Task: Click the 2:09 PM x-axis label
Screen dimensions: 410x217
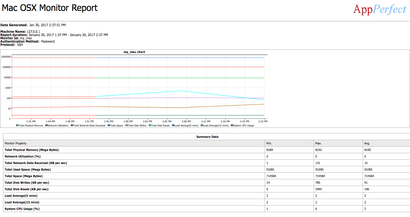Action: click(186, 121)
